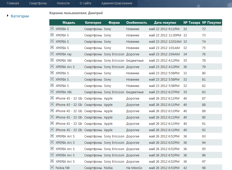Click the Дата покупки column header
This screenshot has height=170, width=232.
pyautogui.click(x=165, y=22)
